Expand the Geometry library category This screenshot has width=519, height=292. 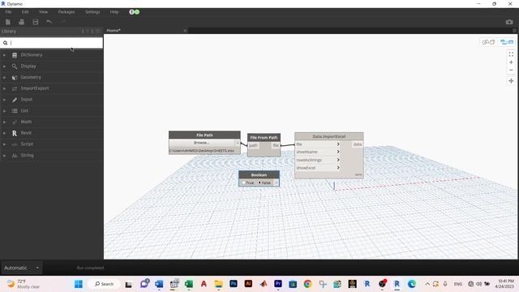coord(4,78)
